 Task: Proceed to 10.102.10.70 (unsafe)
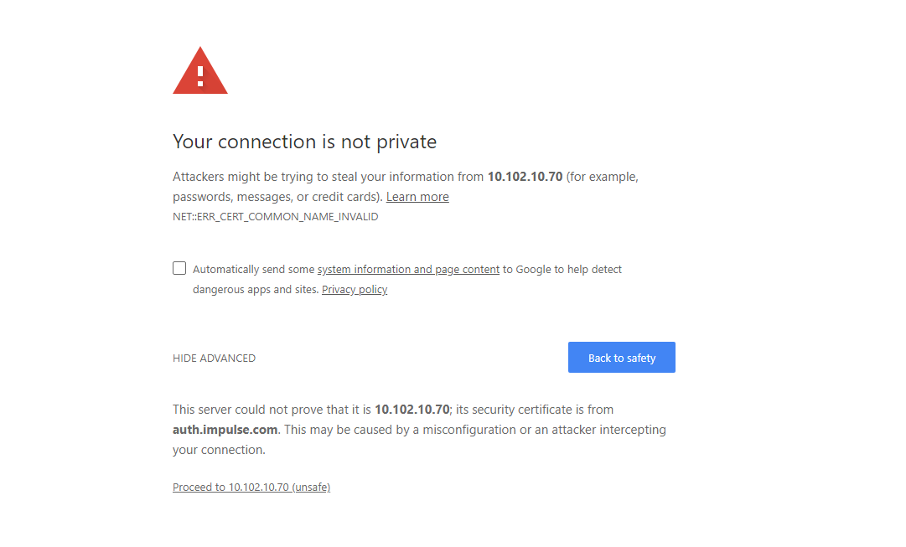click(251, 488)
